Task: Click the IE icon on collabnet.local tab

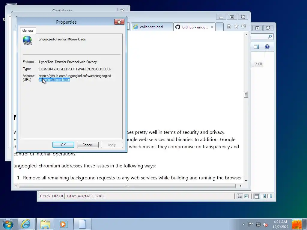Action: pos(136,27)
